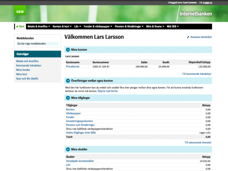Click the Internetbanken header title
228x171 pixels.
coord(196,14)
